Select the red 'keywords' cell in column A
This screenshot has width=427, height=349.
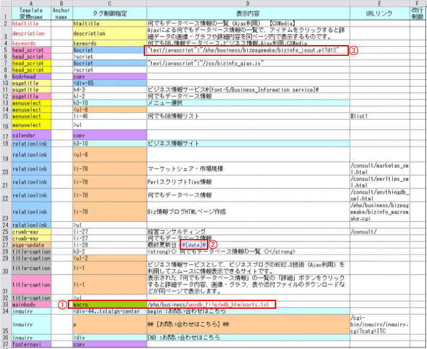tap(31, 43)
